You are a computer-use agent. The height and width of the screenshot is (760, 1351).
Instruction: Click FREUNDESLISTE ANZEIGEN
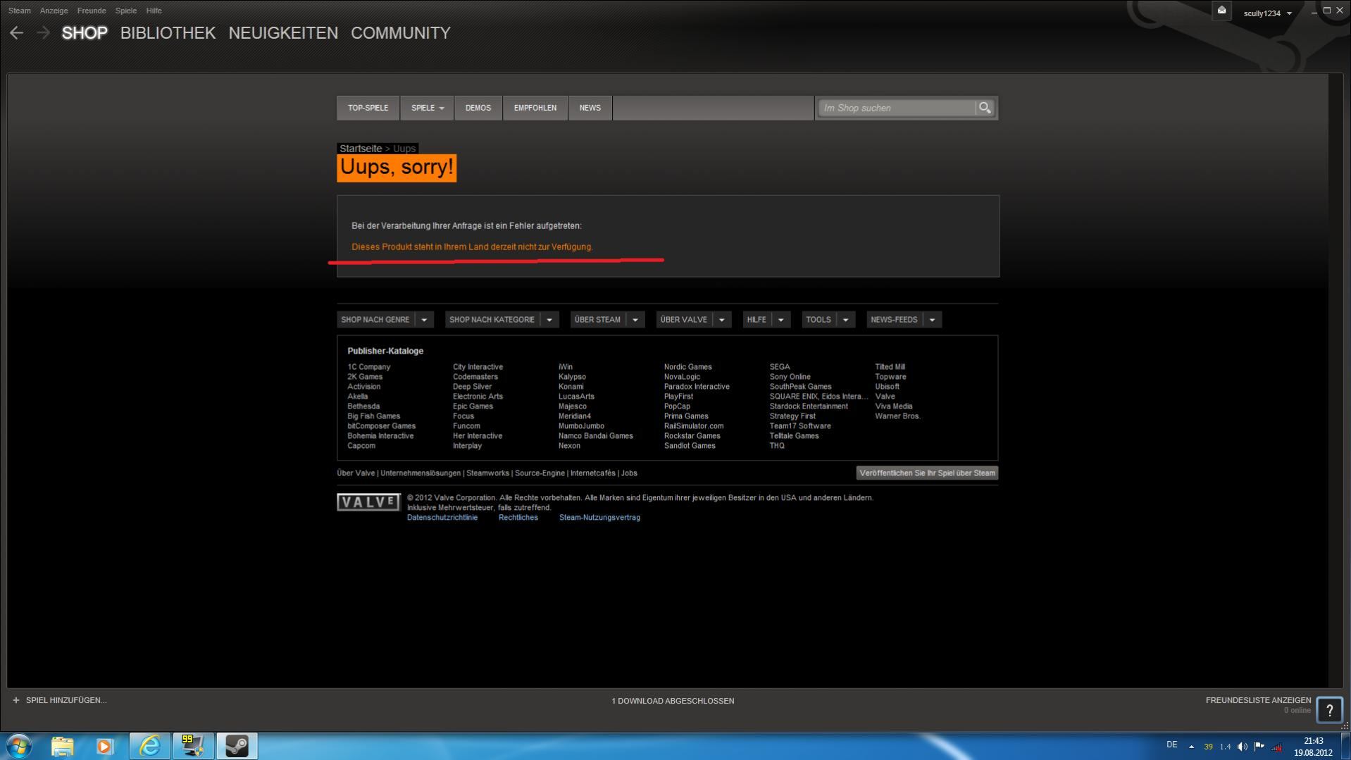1258,700
